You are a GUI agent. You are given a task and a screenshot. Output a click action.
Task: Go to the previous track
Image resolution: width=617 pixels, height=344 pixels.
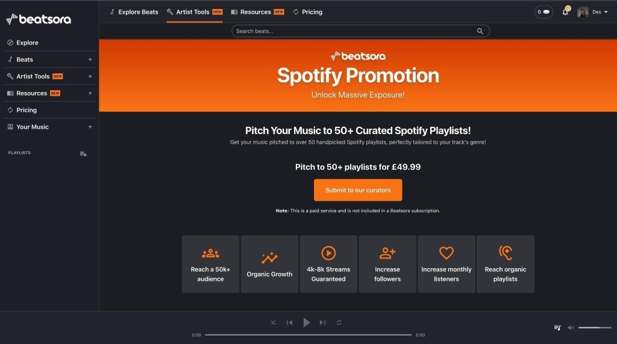(x=289, y=323)
